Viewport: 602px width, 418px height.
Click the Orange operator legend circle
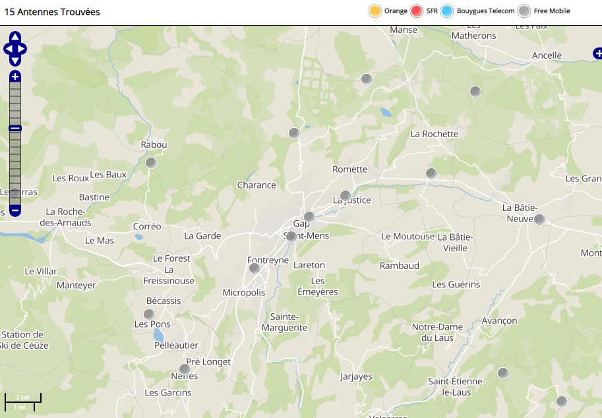tap(375, 11)
